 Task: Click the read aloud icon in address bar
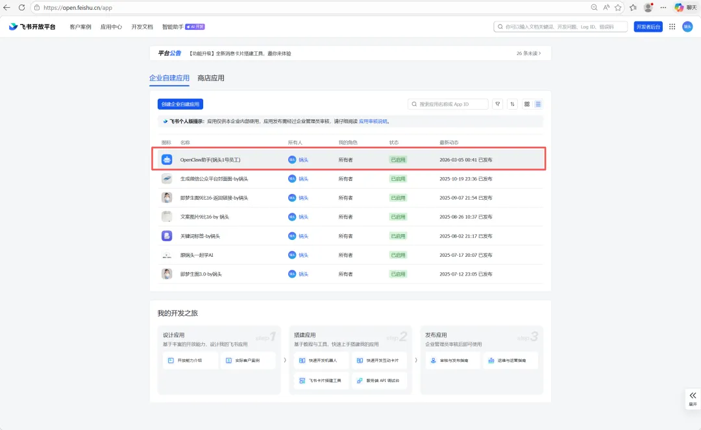[606, 8]
